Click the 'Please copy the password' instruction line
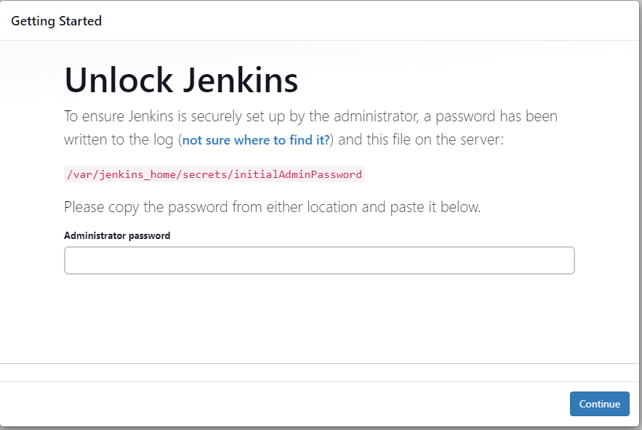Viewport: 642px width, 430px height. click(x=272, y=207)
